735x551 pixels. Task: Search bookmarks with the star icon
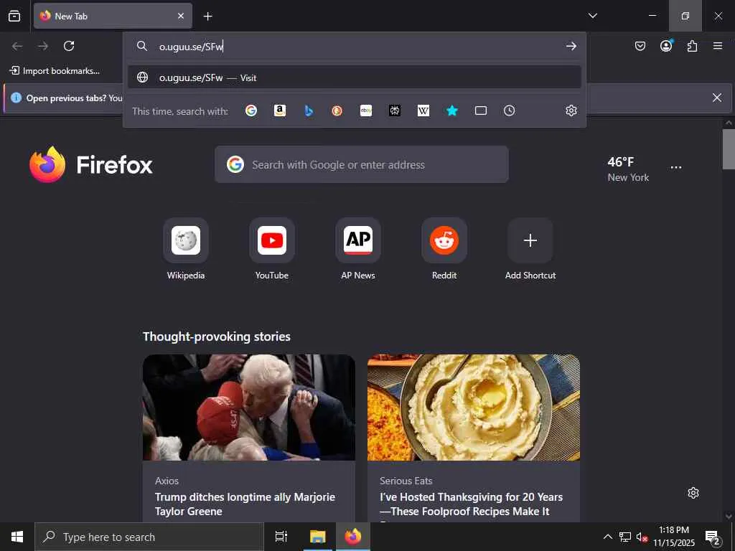pyautogui.click(x=452, y=110)
